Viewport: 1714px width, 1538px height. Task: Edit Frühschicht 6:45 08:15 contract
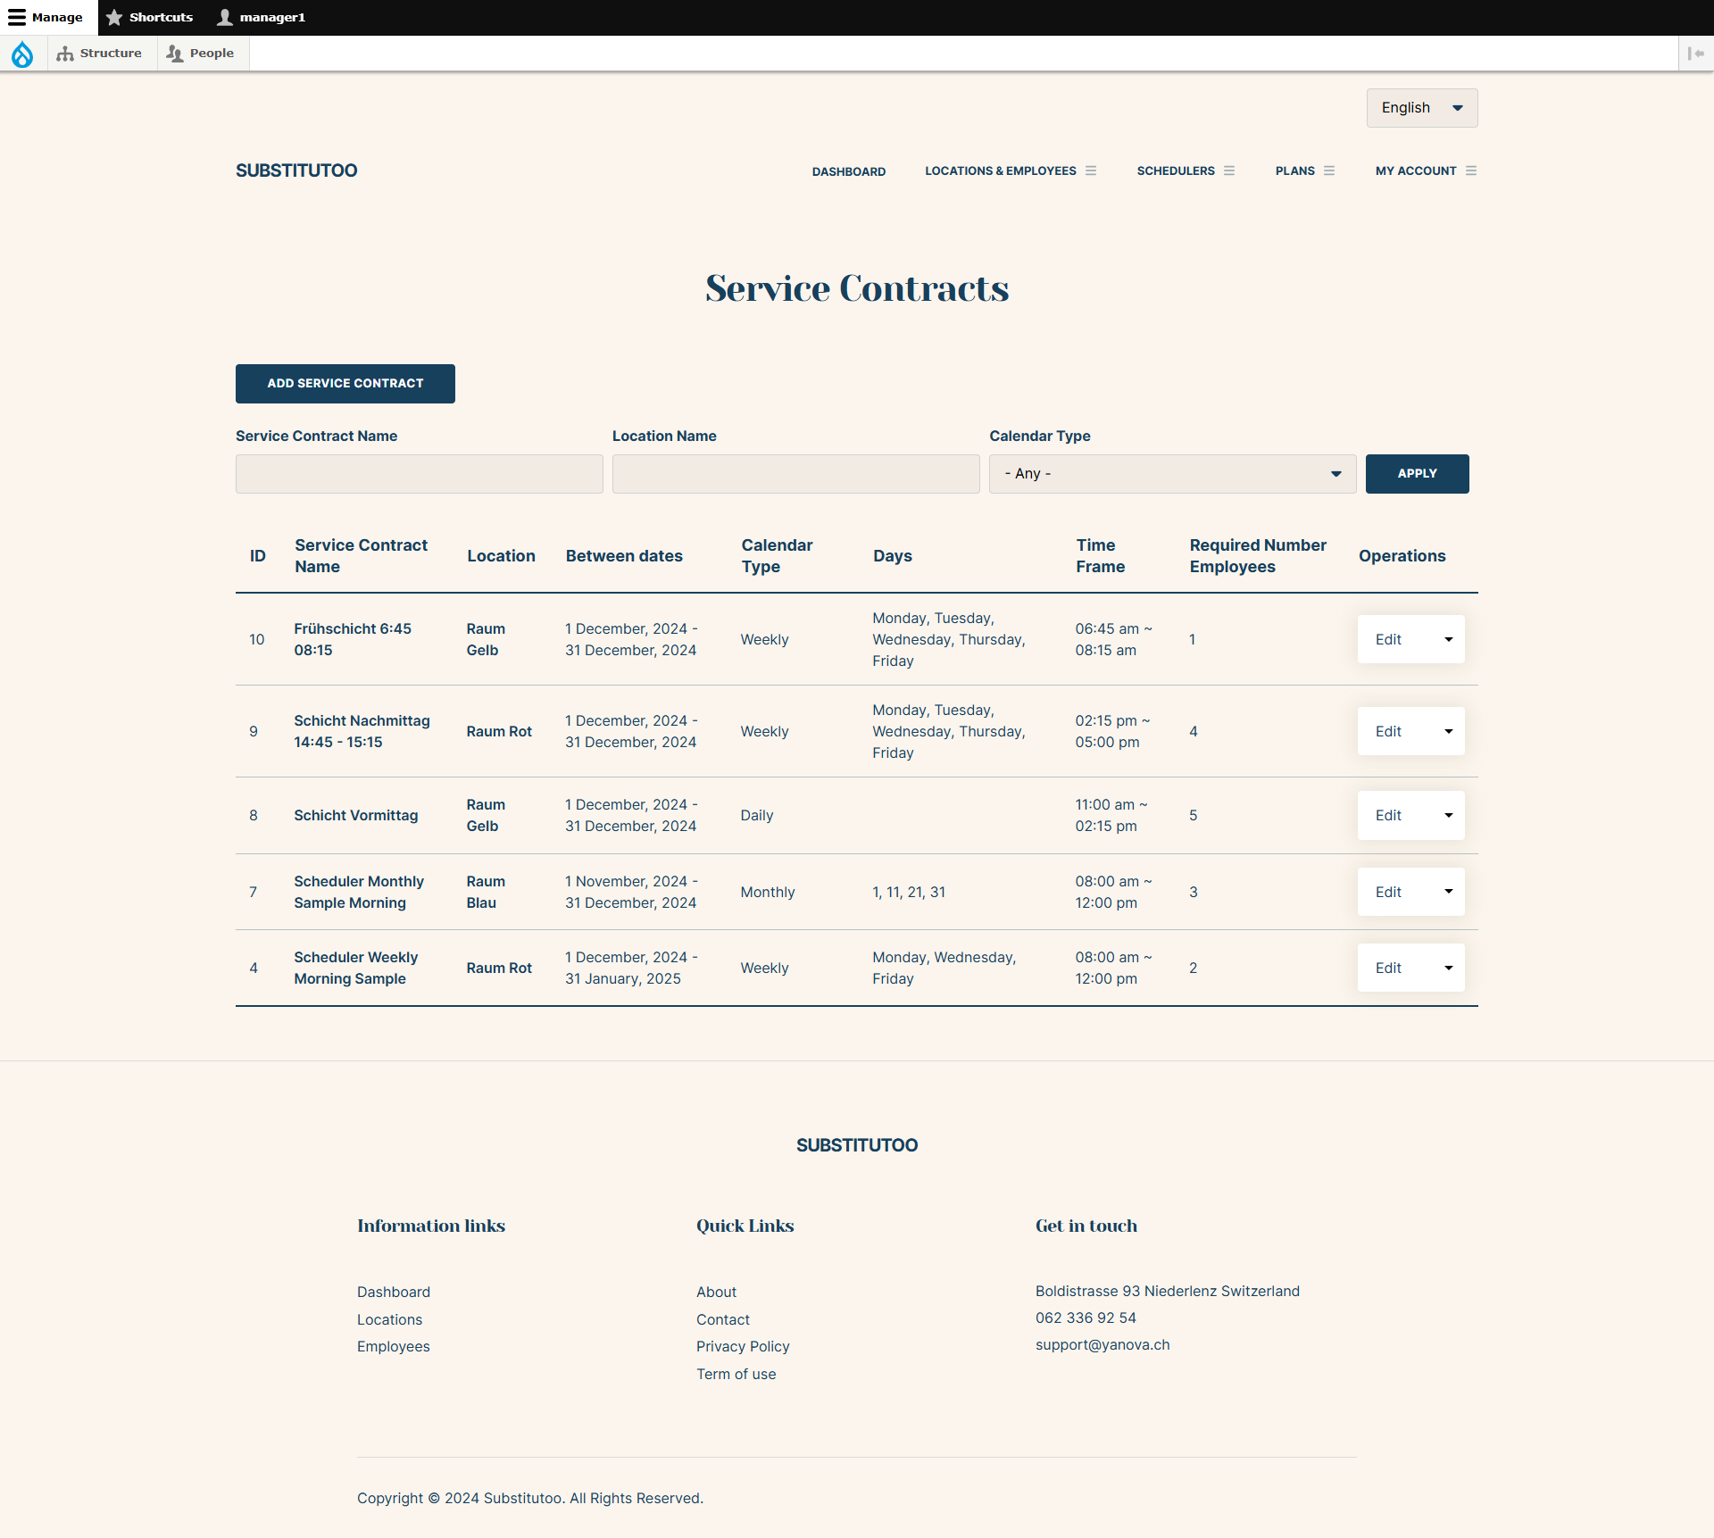[x=1388, y=639]
